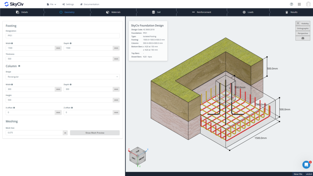This screenshot has width=313, height=176.
Task: Open the Visibility filter button
Action: 303,23
